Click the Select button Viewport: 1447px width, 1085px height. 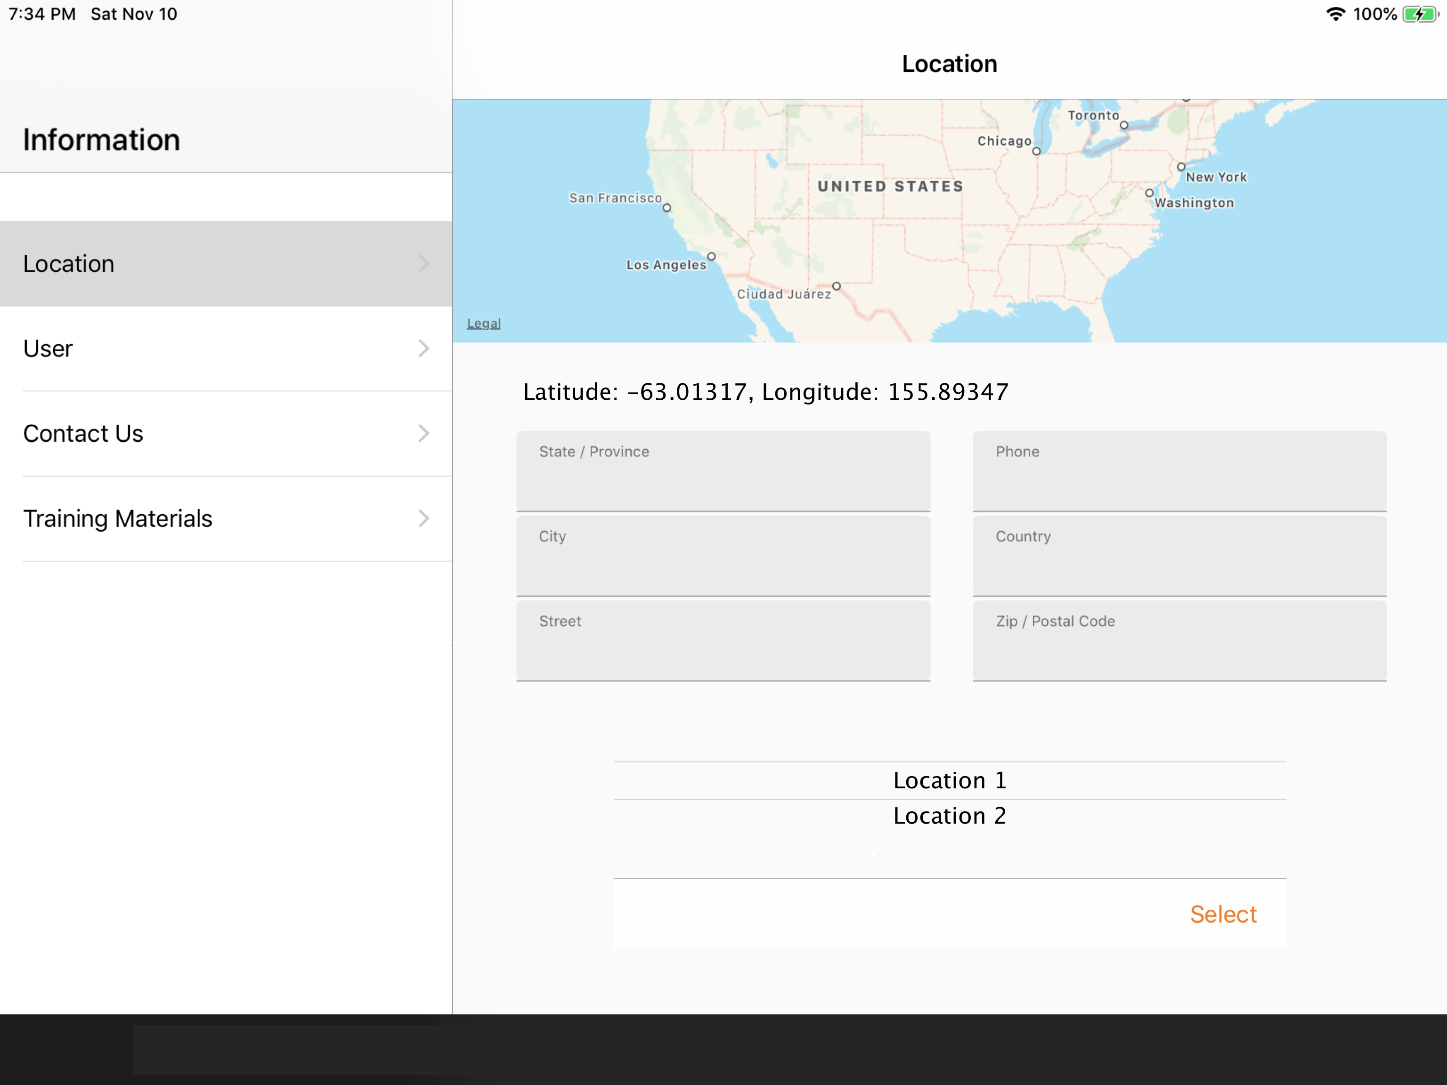[1224, 913]
